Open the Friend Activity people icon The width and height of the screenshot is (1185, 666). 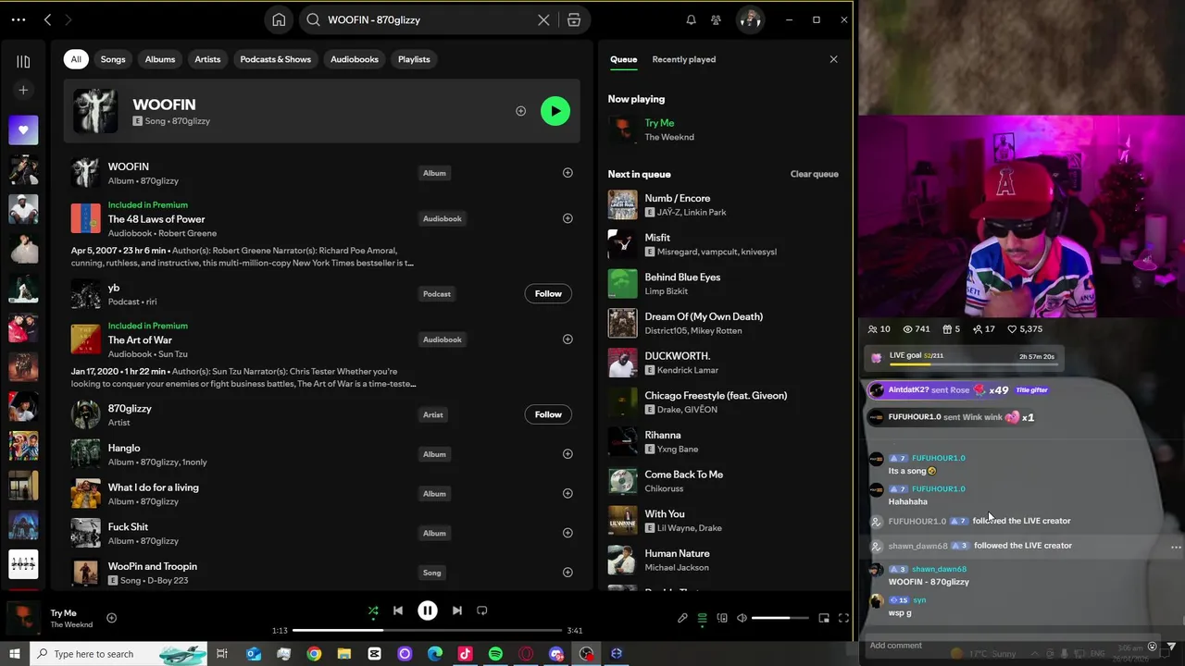(716, 19)
